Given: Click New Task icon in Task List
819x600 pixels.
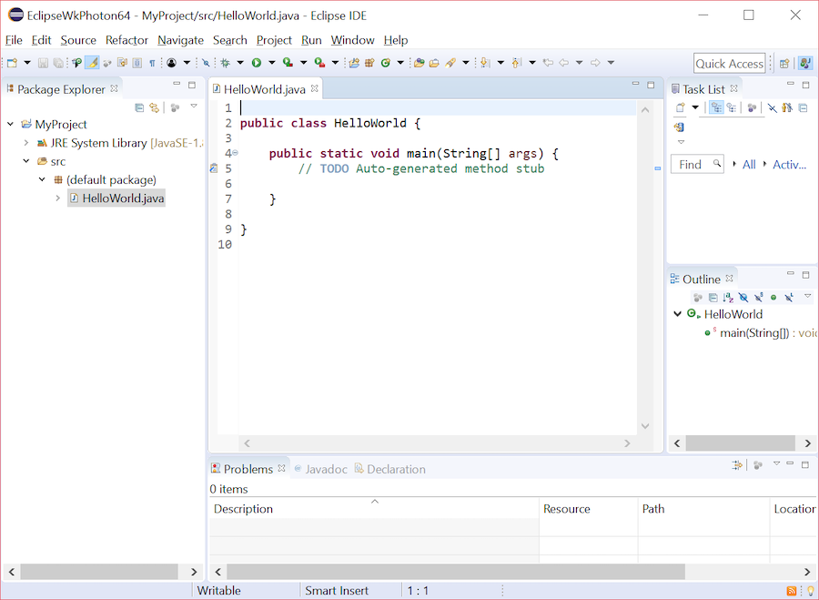Looking at the screenshot, I should click(x=680, y=107).
